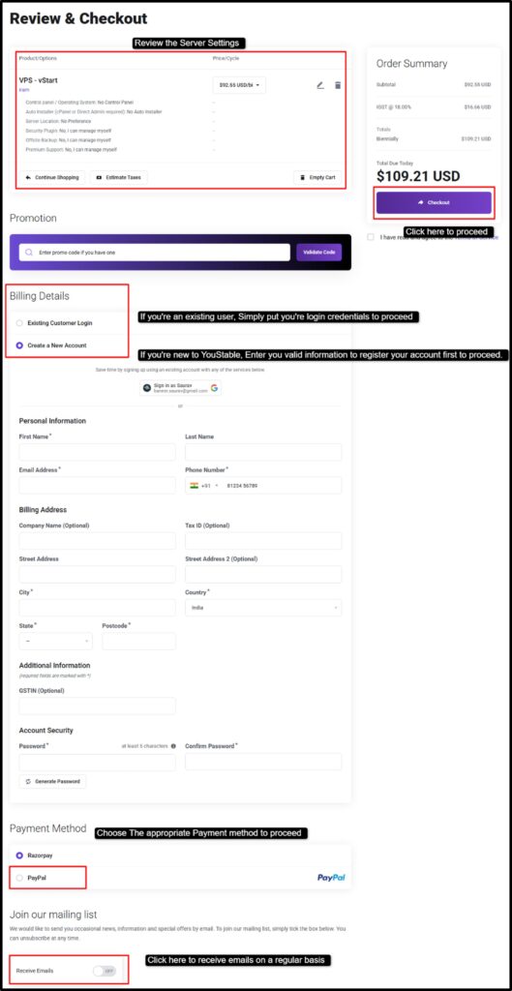Image resolution: width=512 pixels, height=991 pixels.
Task: Click the Empty Cart button
Action: tap(317, 178)
